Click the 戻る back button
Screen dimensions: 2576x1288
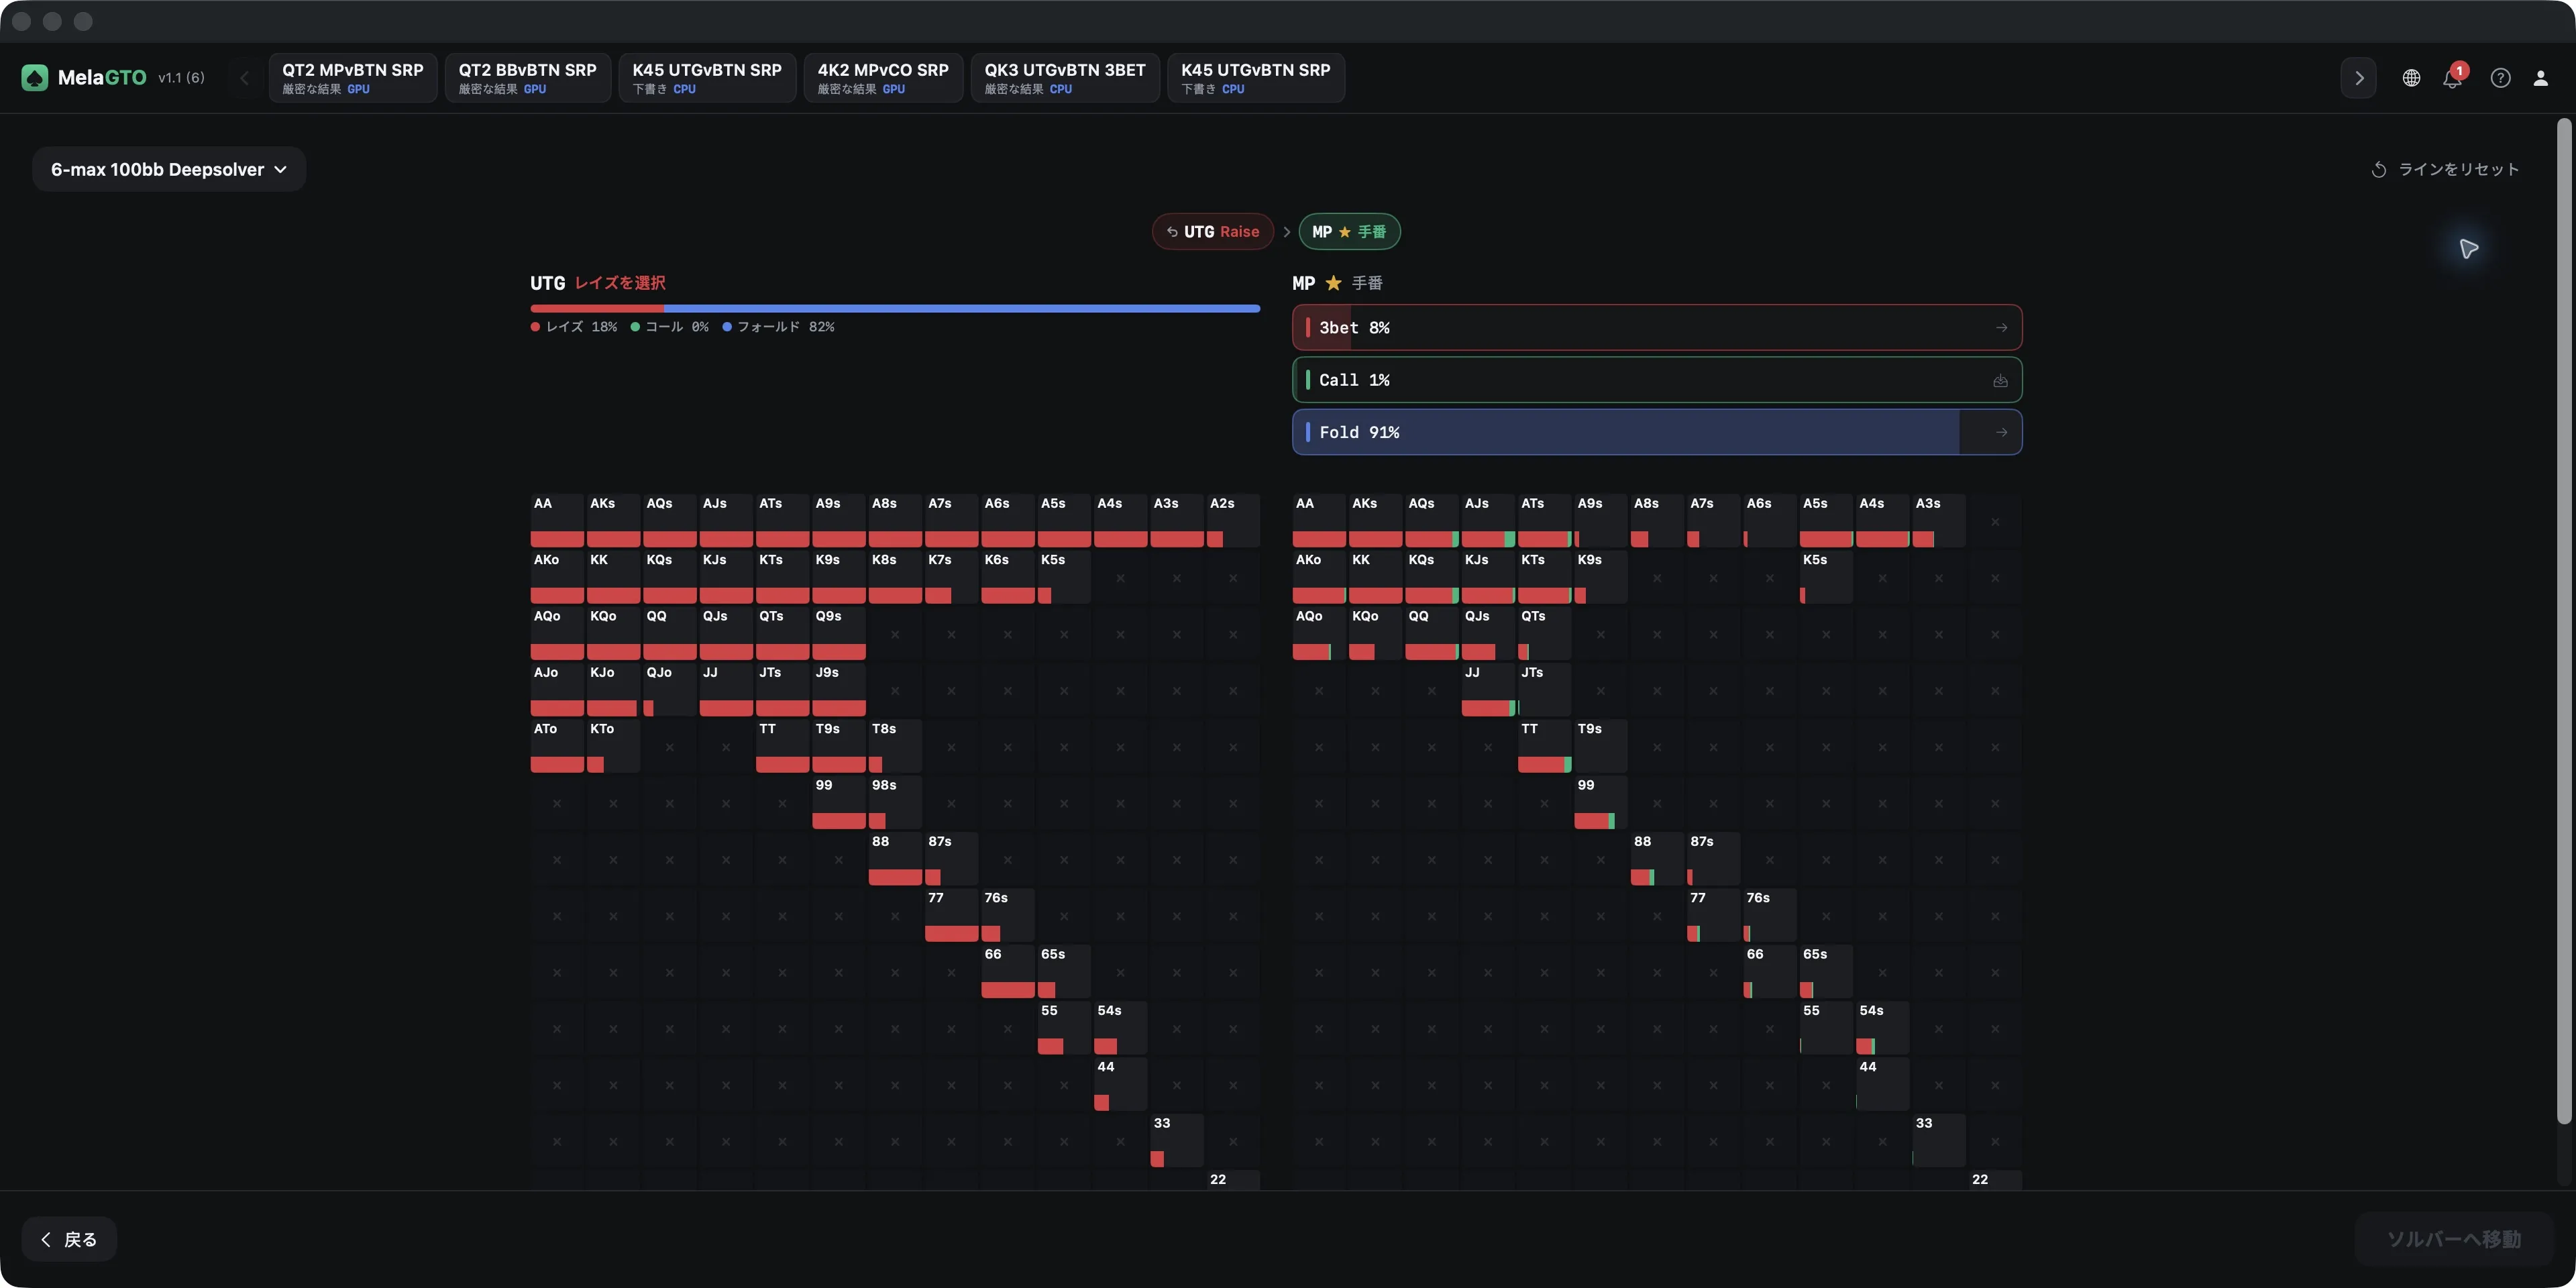69,1239
